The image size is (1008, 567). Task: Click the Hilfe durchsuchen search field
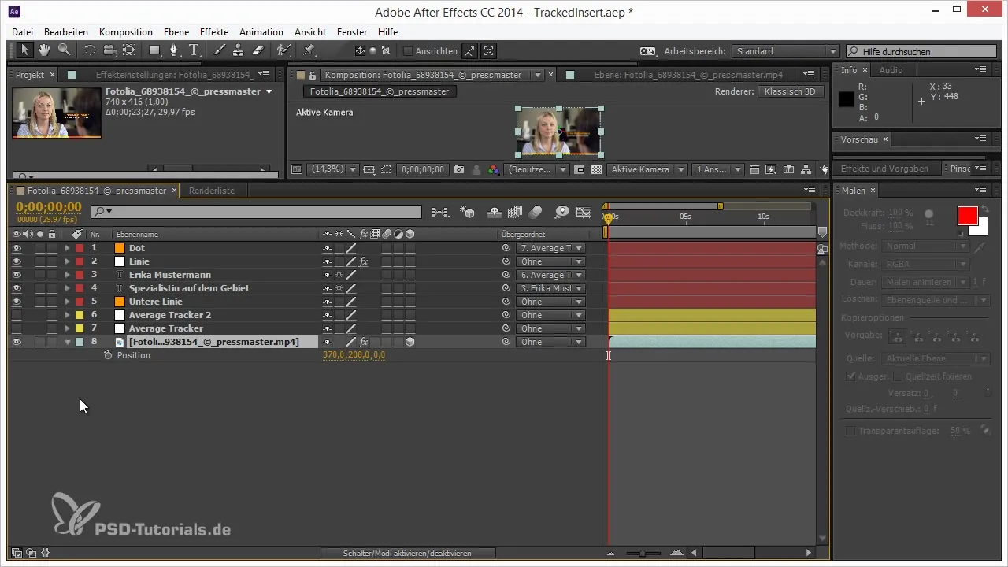click(x=921, y=51)
